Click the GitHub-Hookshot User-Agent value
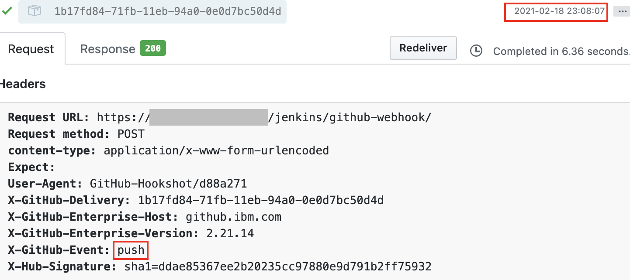The width and height of the screenshot is (630, 280). [x=168, y=184]
